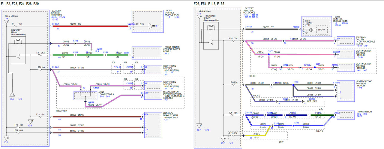
Task: Click fuse F54 20A
Action: (x=234, y=38)
